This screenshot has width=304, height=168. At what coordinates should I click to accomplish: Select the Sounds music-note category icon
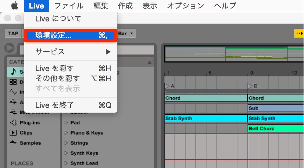13,72
